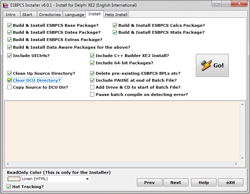Image resolution: width=250 pixels, height=194 pixels.
Task: Disable Include 64-bit Packages option
Action: (x=92, y=63)
